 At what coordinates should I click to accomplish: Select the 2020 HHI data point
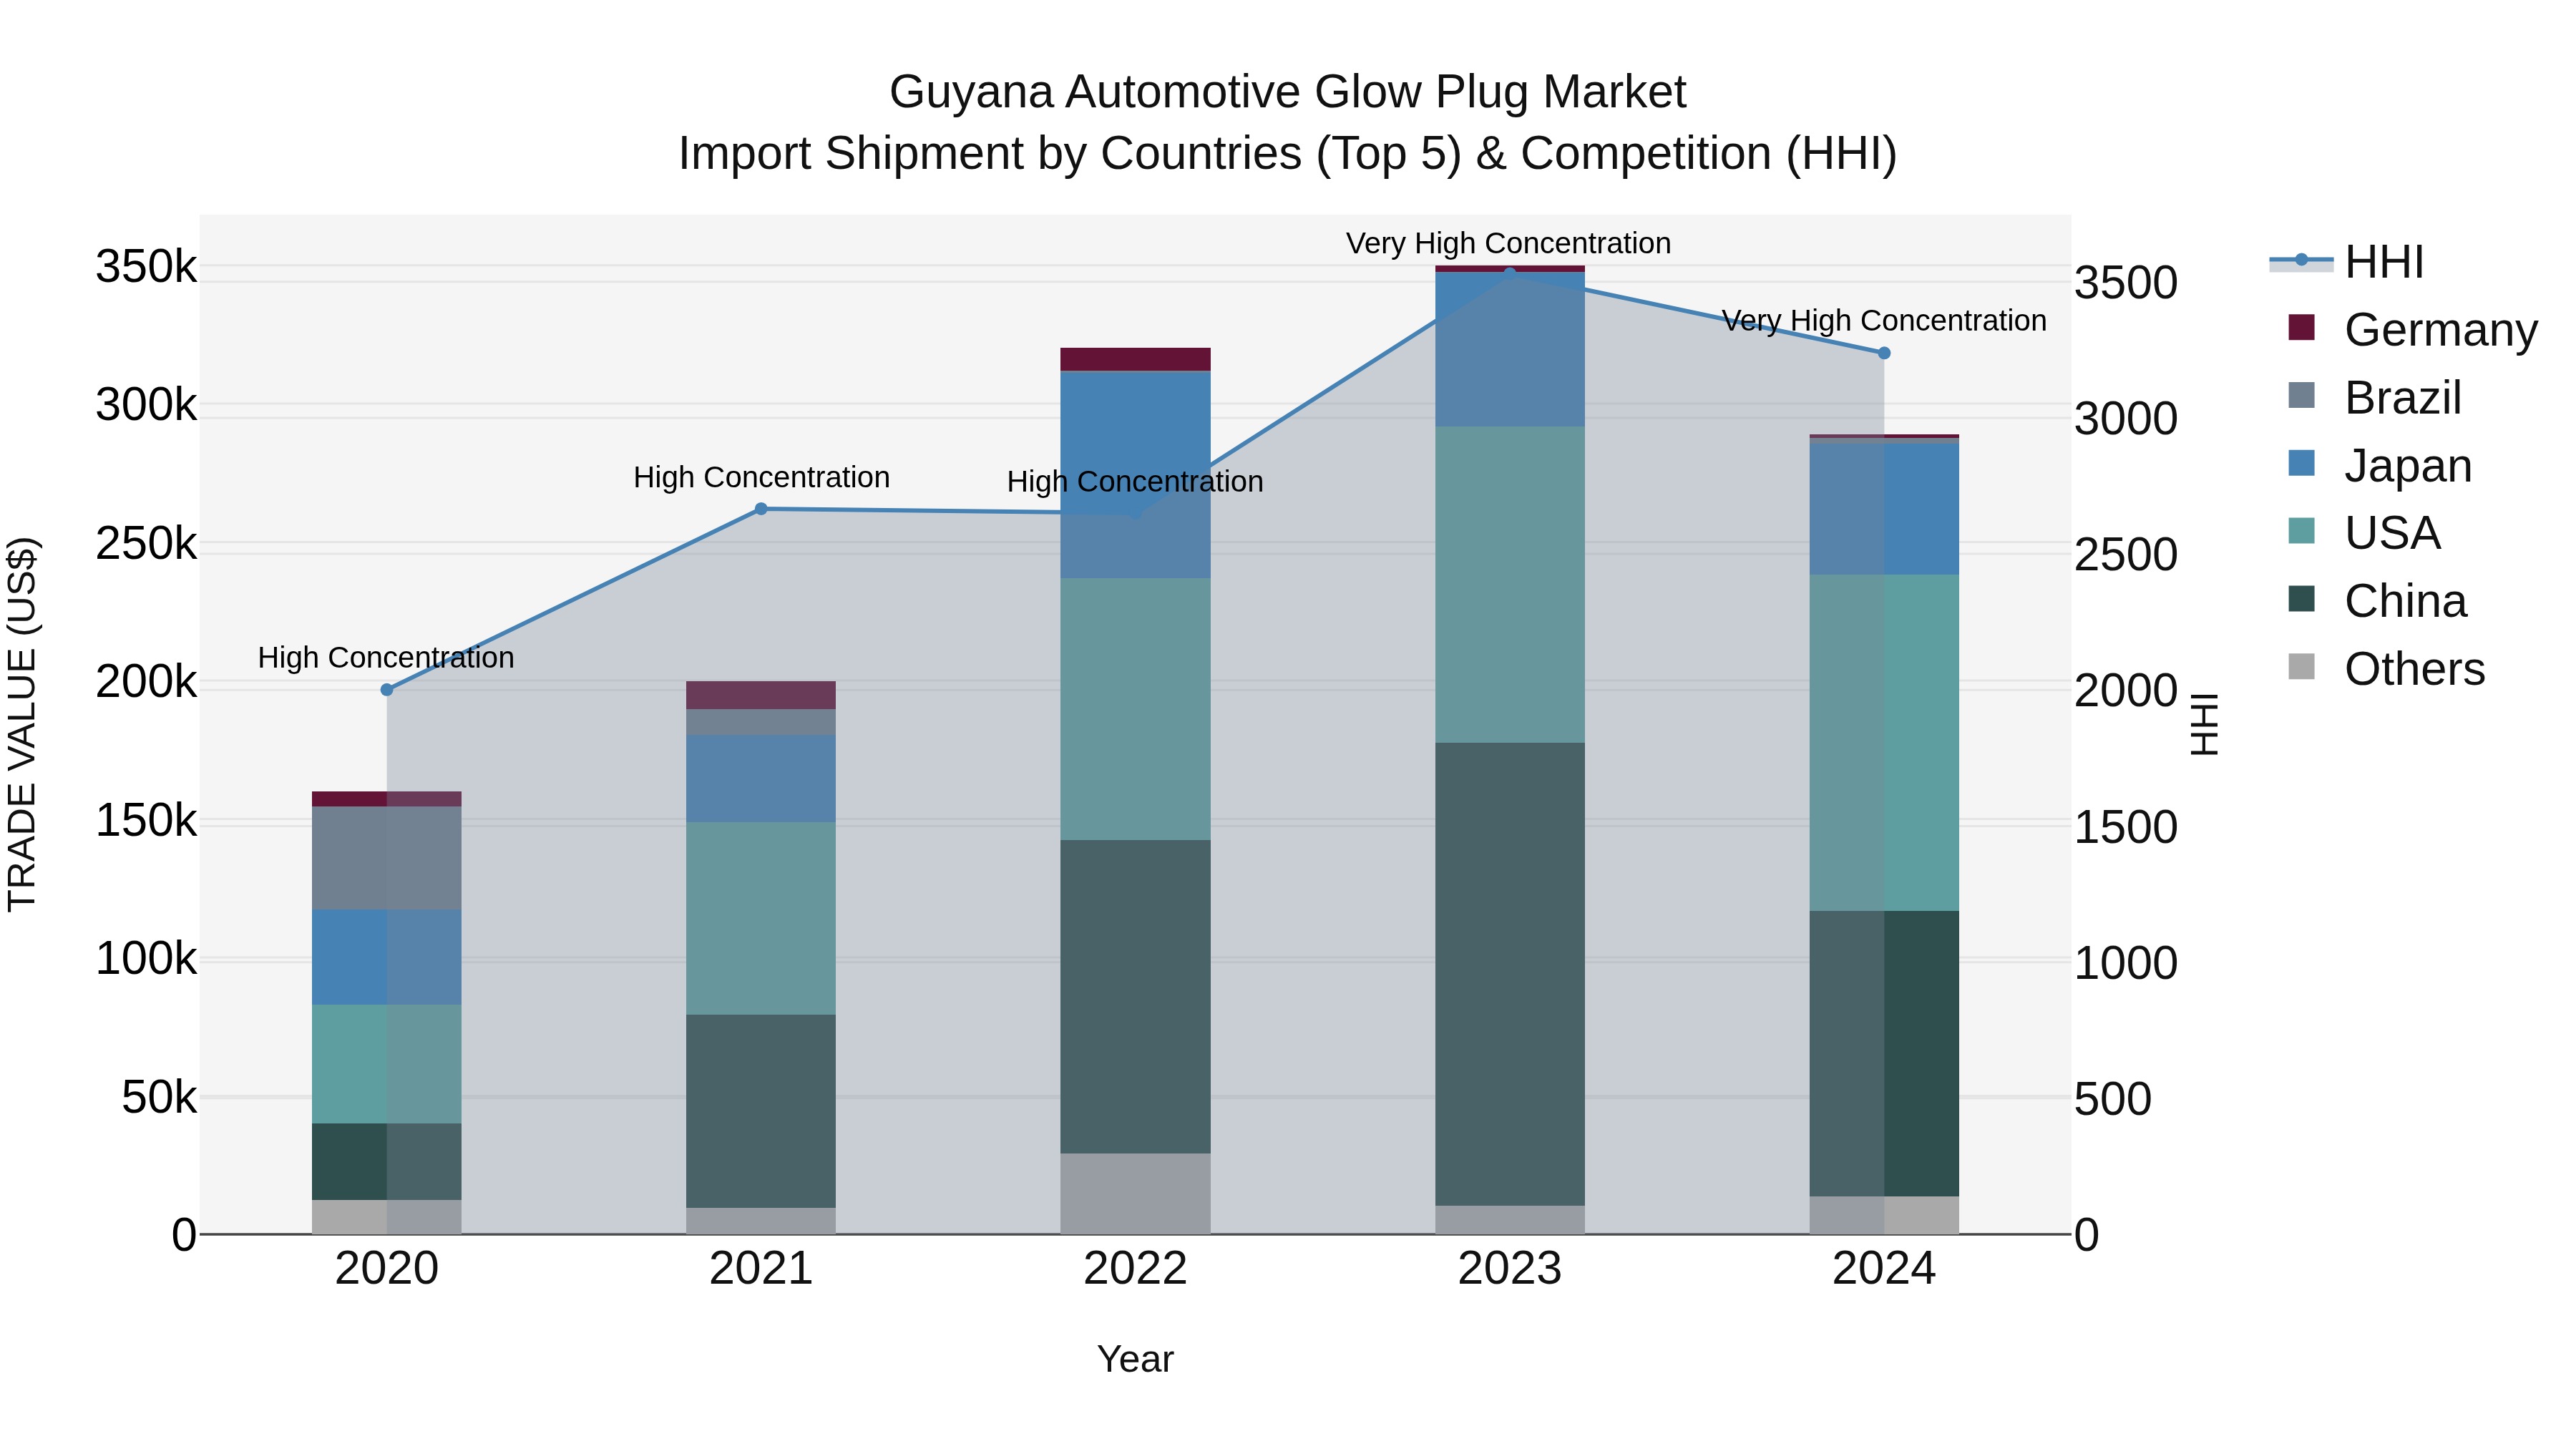(x=387, y=690)
